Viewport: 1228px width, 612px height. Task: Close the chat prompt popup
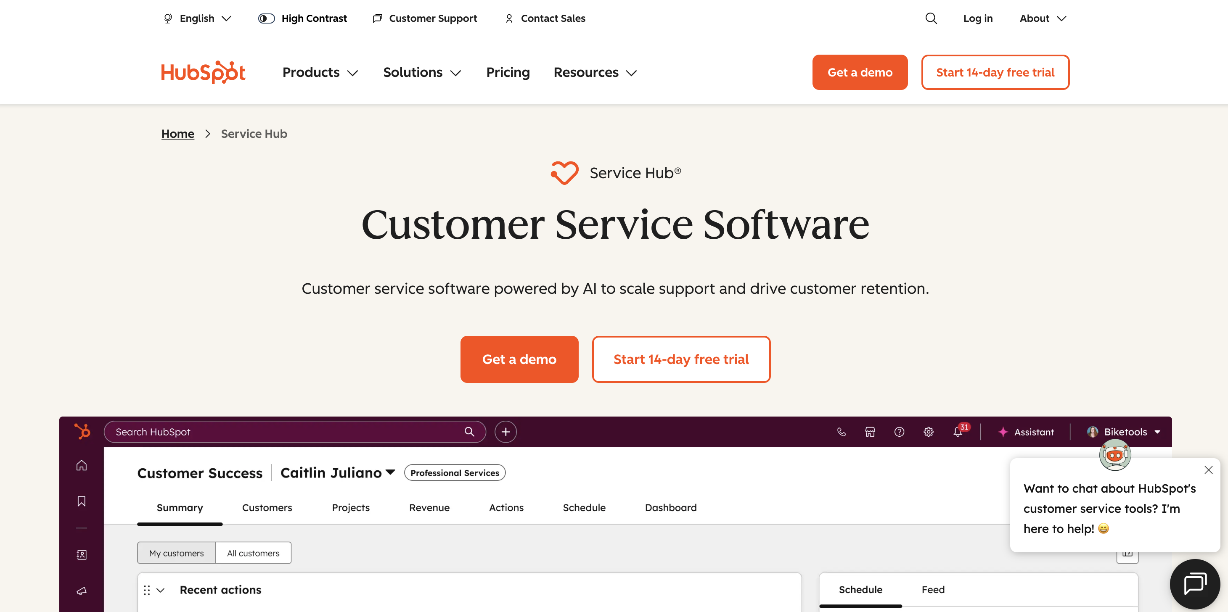coord(1208,470)
